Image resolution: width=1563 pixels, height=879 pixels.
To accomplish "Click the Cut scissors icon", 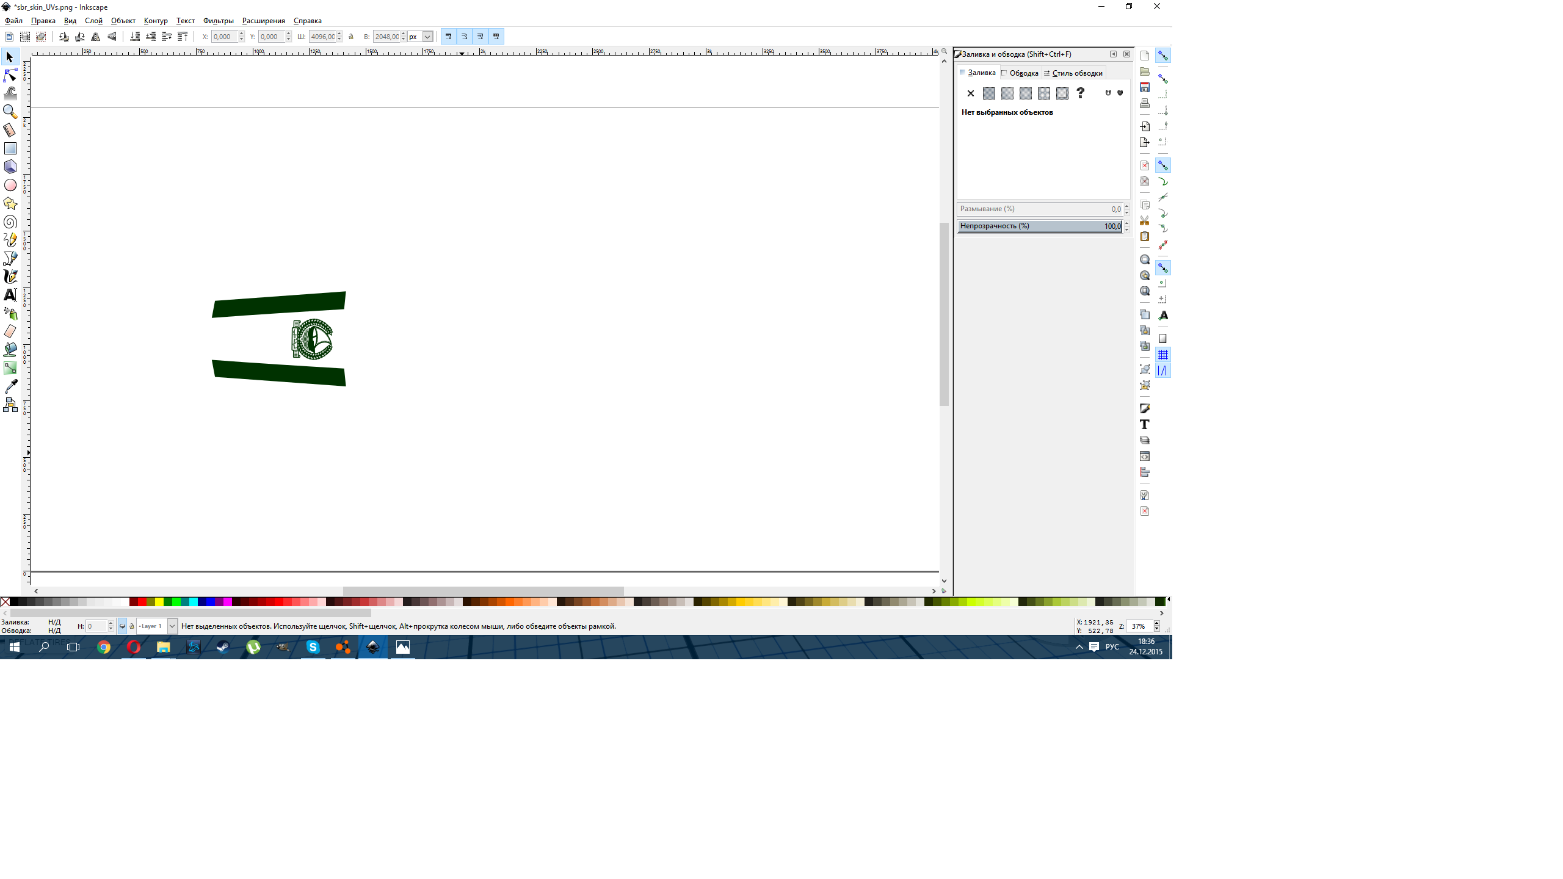I will coord(1145,220).
